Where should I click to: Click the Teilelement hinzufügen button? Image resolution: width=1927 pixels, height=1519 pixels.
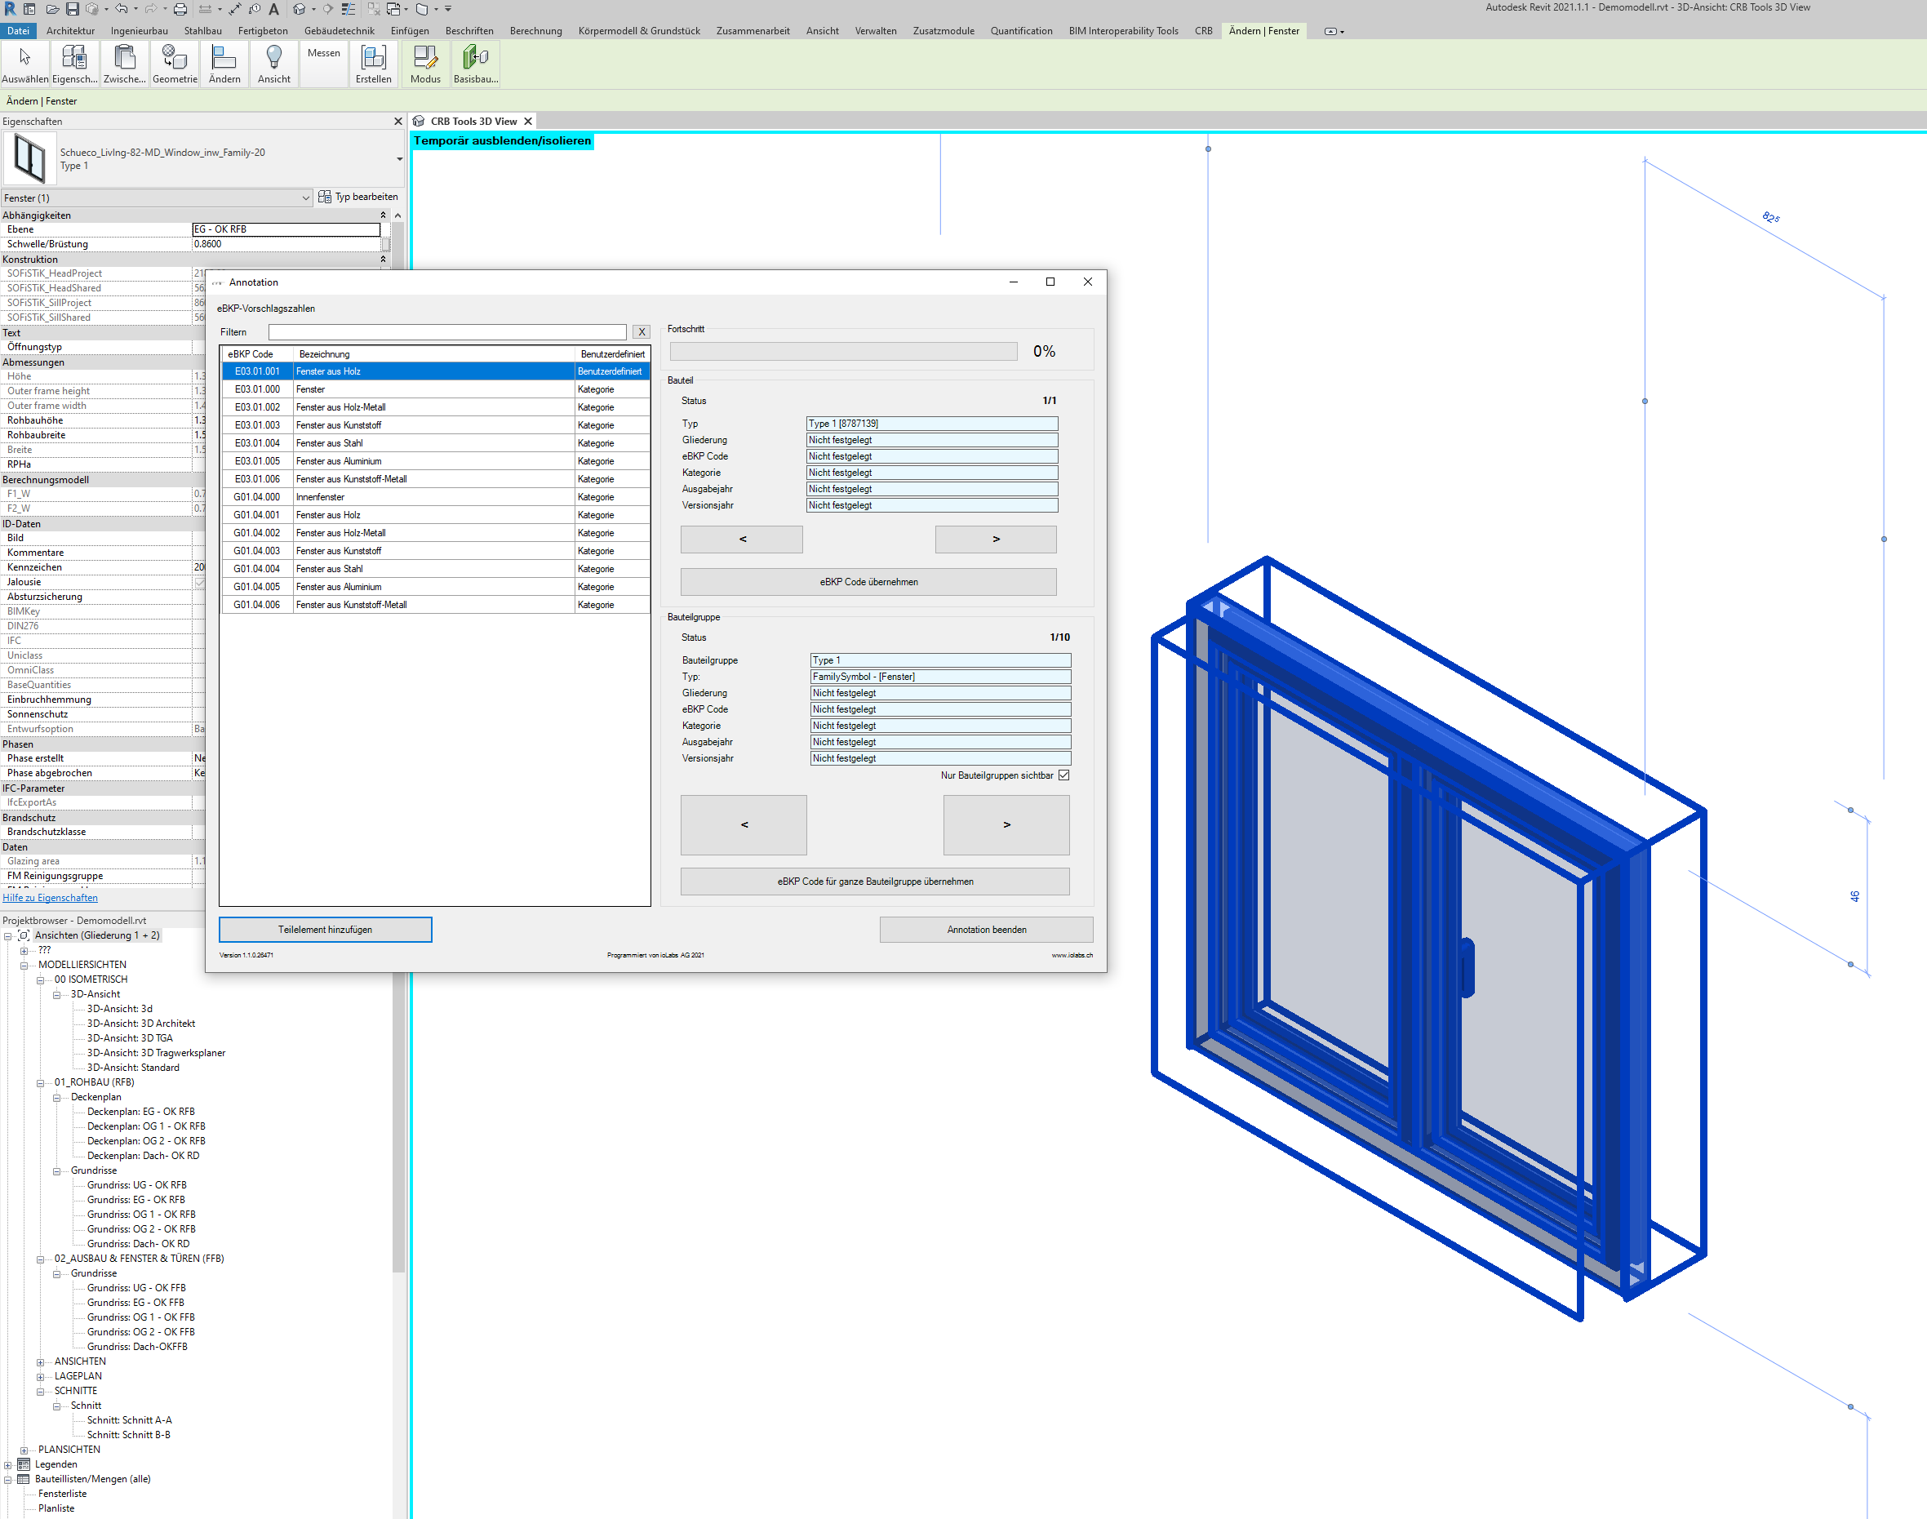pos(326,930)
